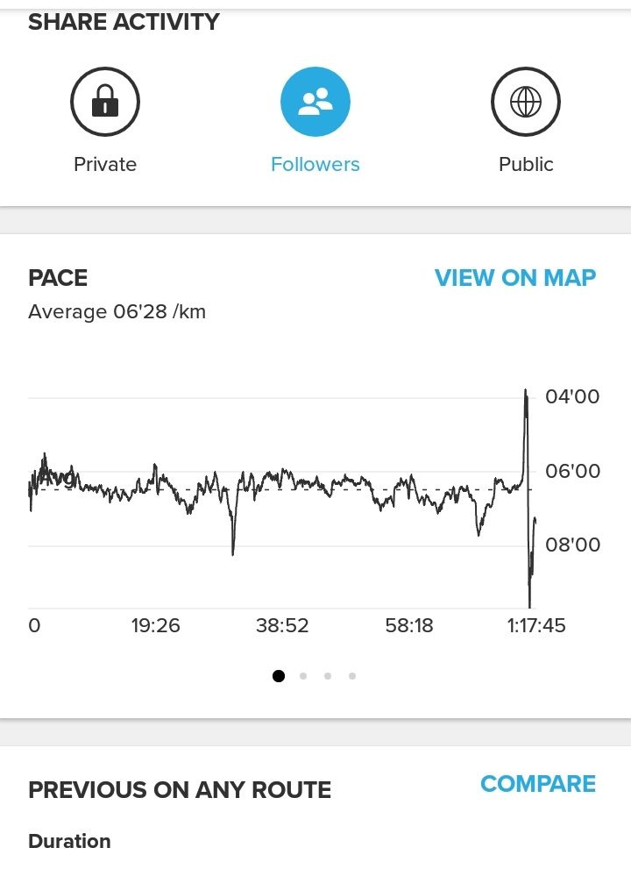631x869 pixels.
Task: Tap the Followers sharing label
Action: 315,165
